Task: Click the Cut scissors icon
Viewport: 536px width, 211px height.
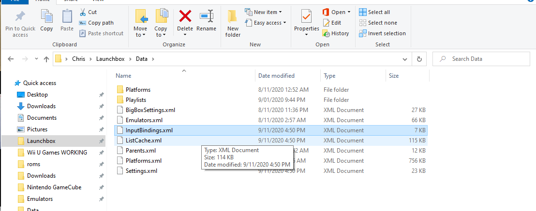Action: tap(83, 12)
